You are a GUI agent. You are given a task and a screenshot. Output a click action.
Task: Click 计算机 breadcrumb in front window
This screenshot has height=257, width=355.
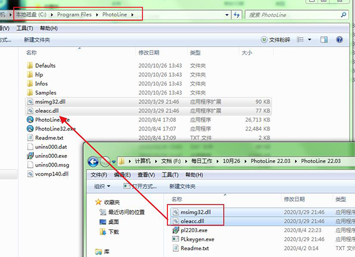tap(143, 161)
